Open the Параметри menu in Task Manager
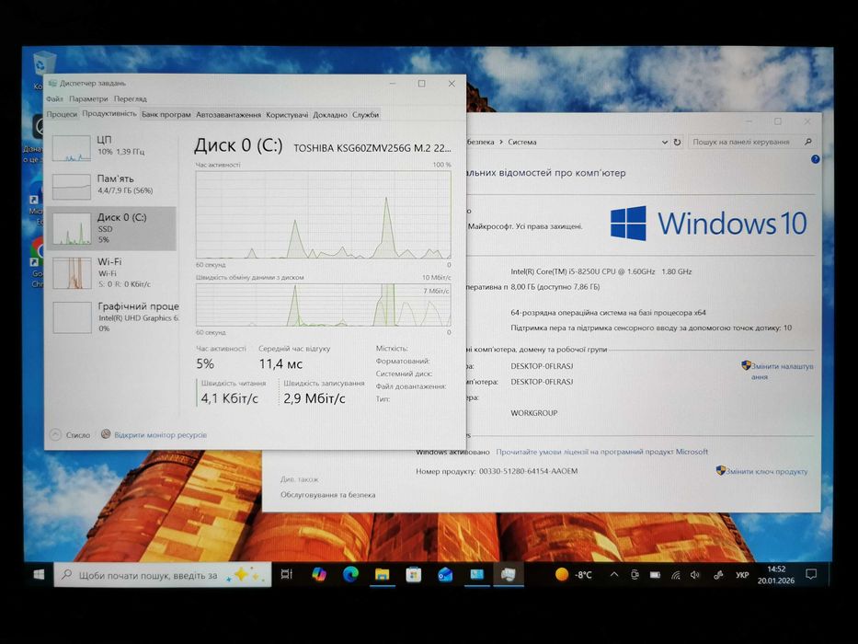Viewport: 858px width, 644px height. tap(88, 99)
